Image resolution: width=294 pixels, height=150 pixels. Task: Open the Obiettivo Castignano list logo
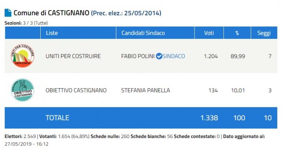[x=23, y=90]
